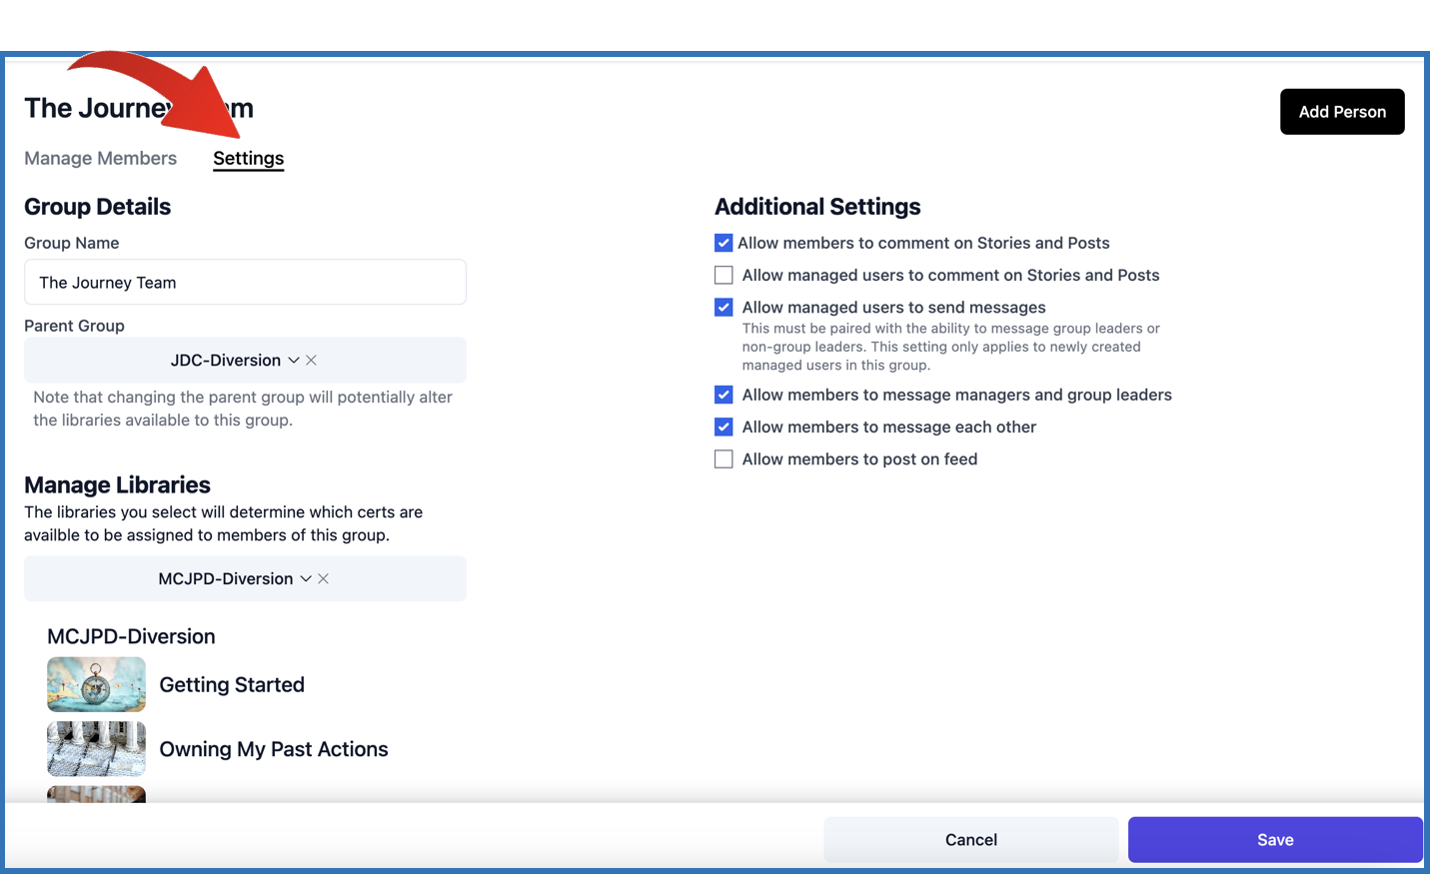Open the Getting Started library item
The height and width of the screenshot is (875, 1431).
click(232, 685)
